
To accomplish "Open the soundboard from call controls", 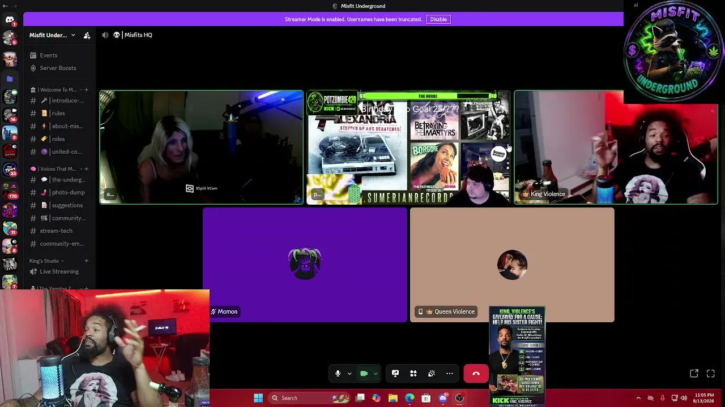I will pos(432,374).
